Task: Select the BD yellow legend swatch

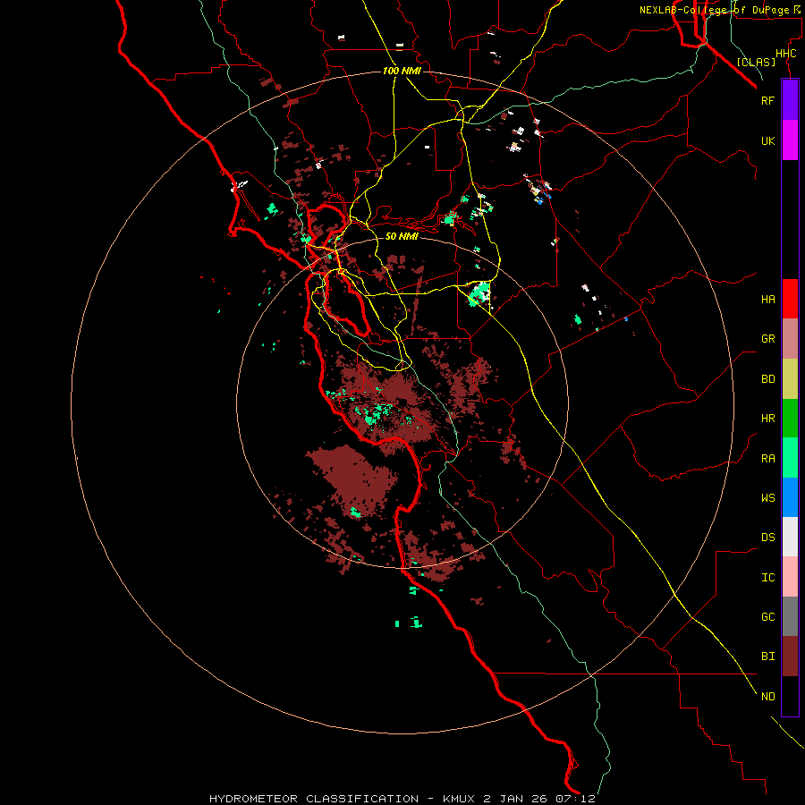Action: [790, 379]
